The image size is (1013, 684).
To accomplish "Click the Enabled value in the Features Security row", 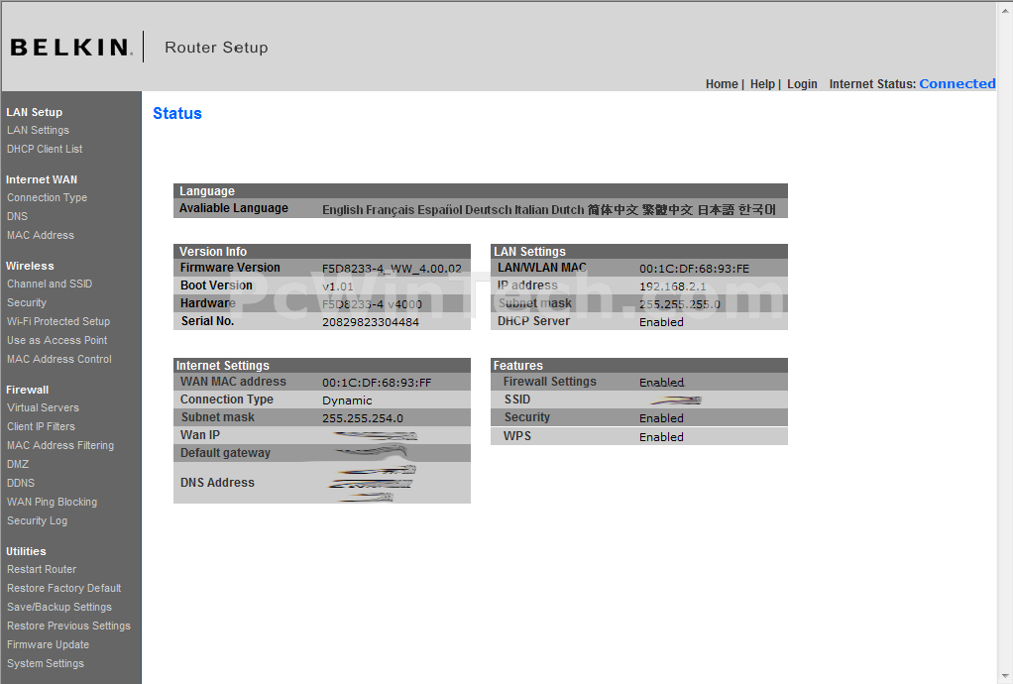I will [661, 418].
